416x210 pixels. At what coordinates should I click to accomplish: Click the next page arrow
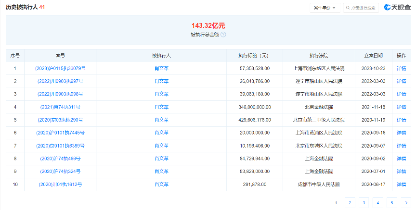[x=406, y=203]
